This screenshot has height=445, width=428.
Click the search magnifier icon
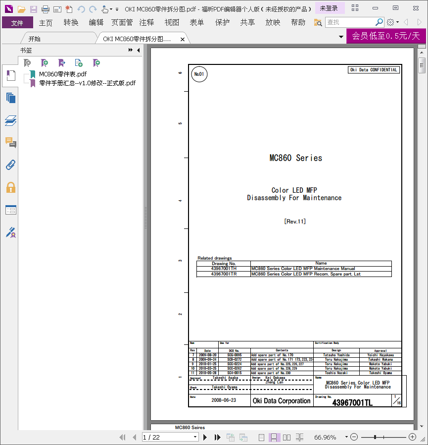[x=379, y=22]
